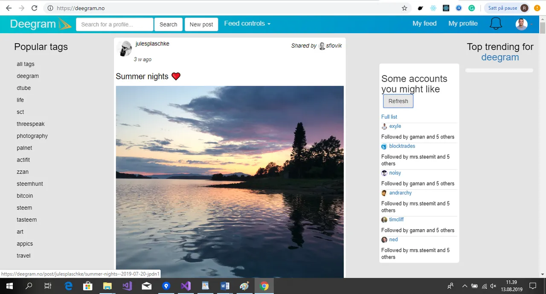Select the 'threespeak' tag
The image size is (546, 294).
[31, 124]
